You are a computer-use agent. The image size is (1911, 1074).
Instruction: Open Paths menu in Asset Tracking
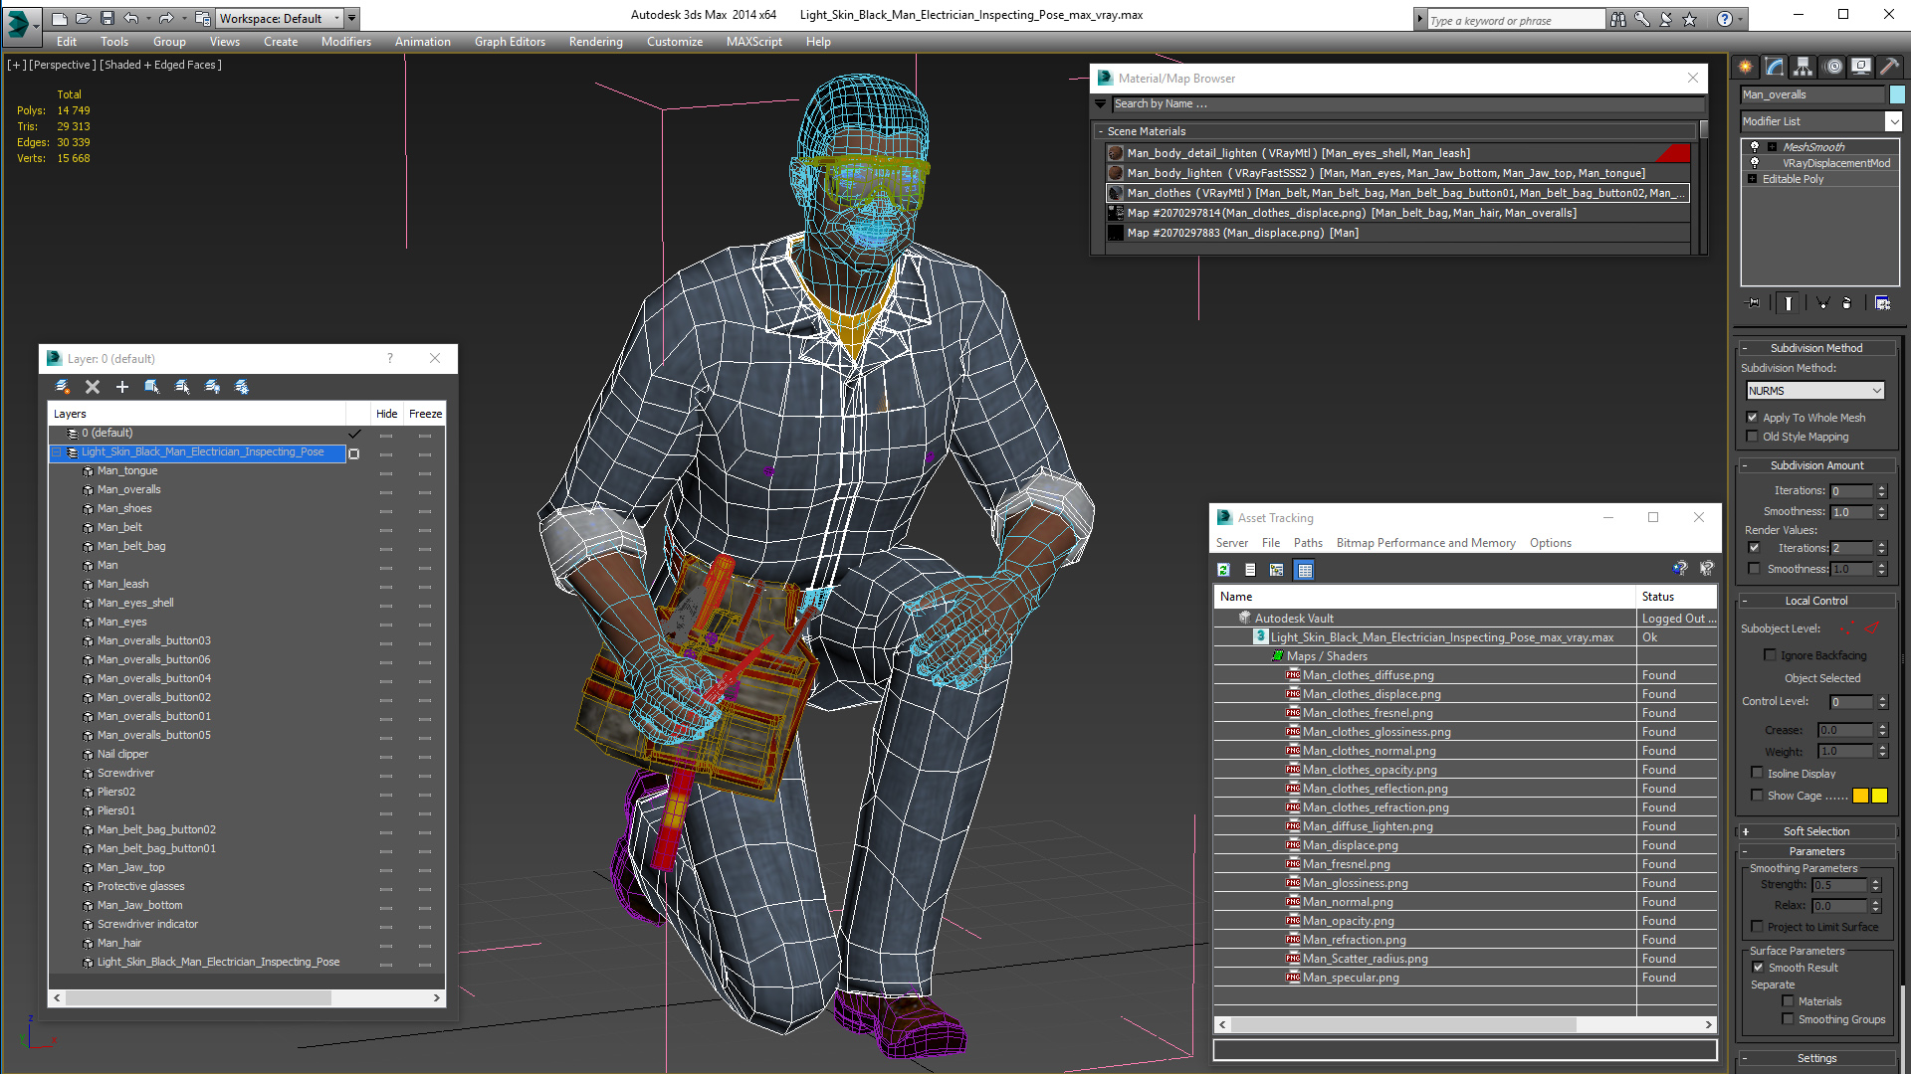coord(1308,543)
